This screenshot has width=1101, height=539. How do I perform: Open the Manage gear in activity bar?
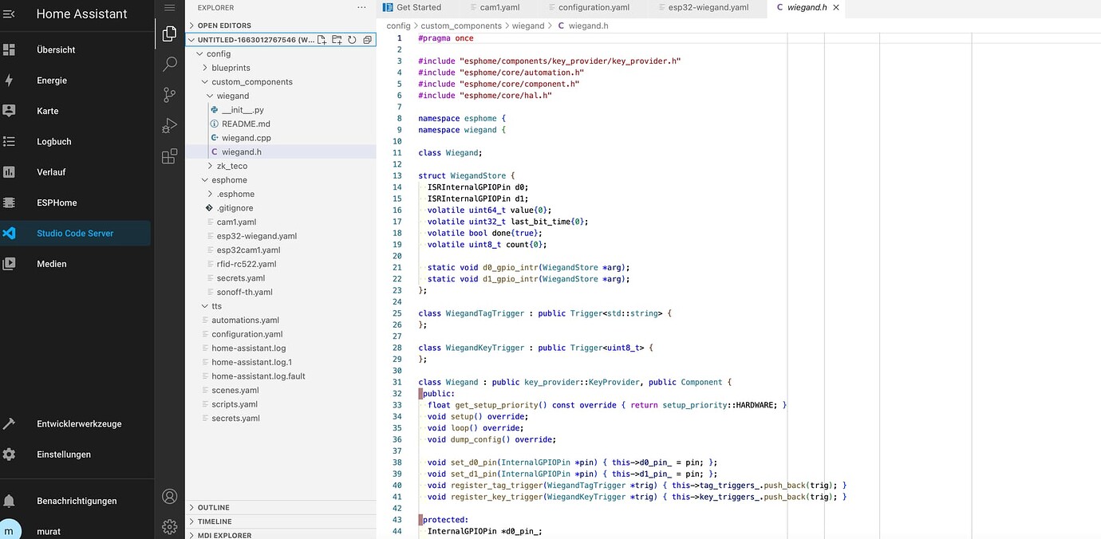[x=169, y=526]
